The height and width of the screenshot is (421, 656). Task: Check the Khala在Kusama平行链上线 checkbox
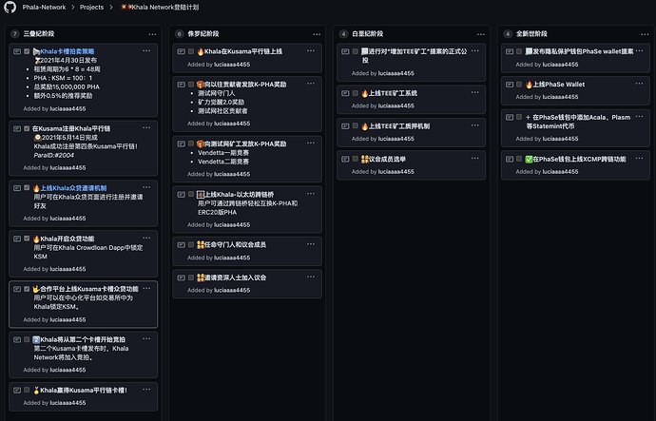point(191,51)
